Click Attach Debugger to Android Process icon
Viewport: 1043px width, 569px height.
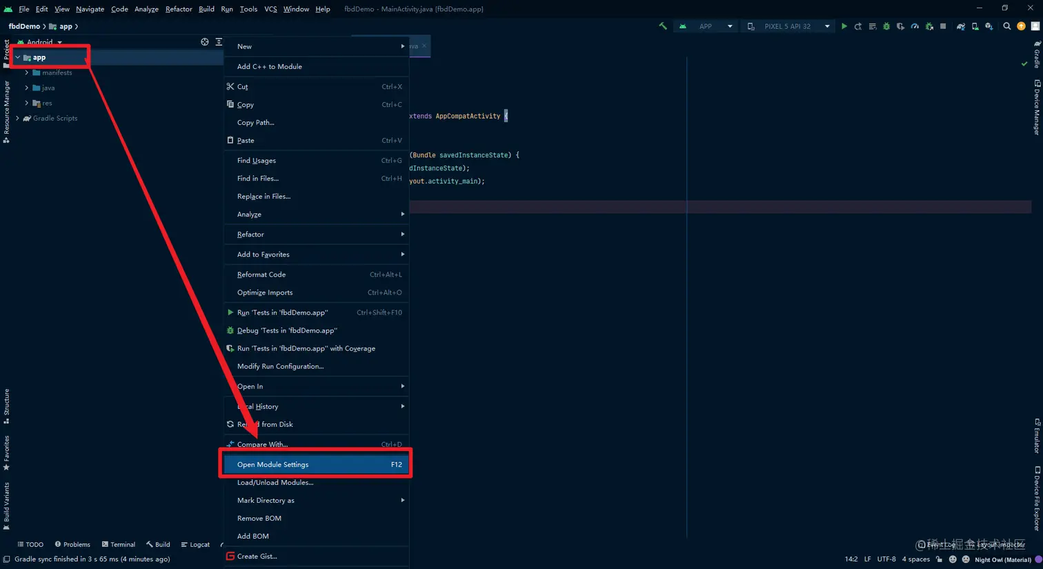(x=929, y=26)
